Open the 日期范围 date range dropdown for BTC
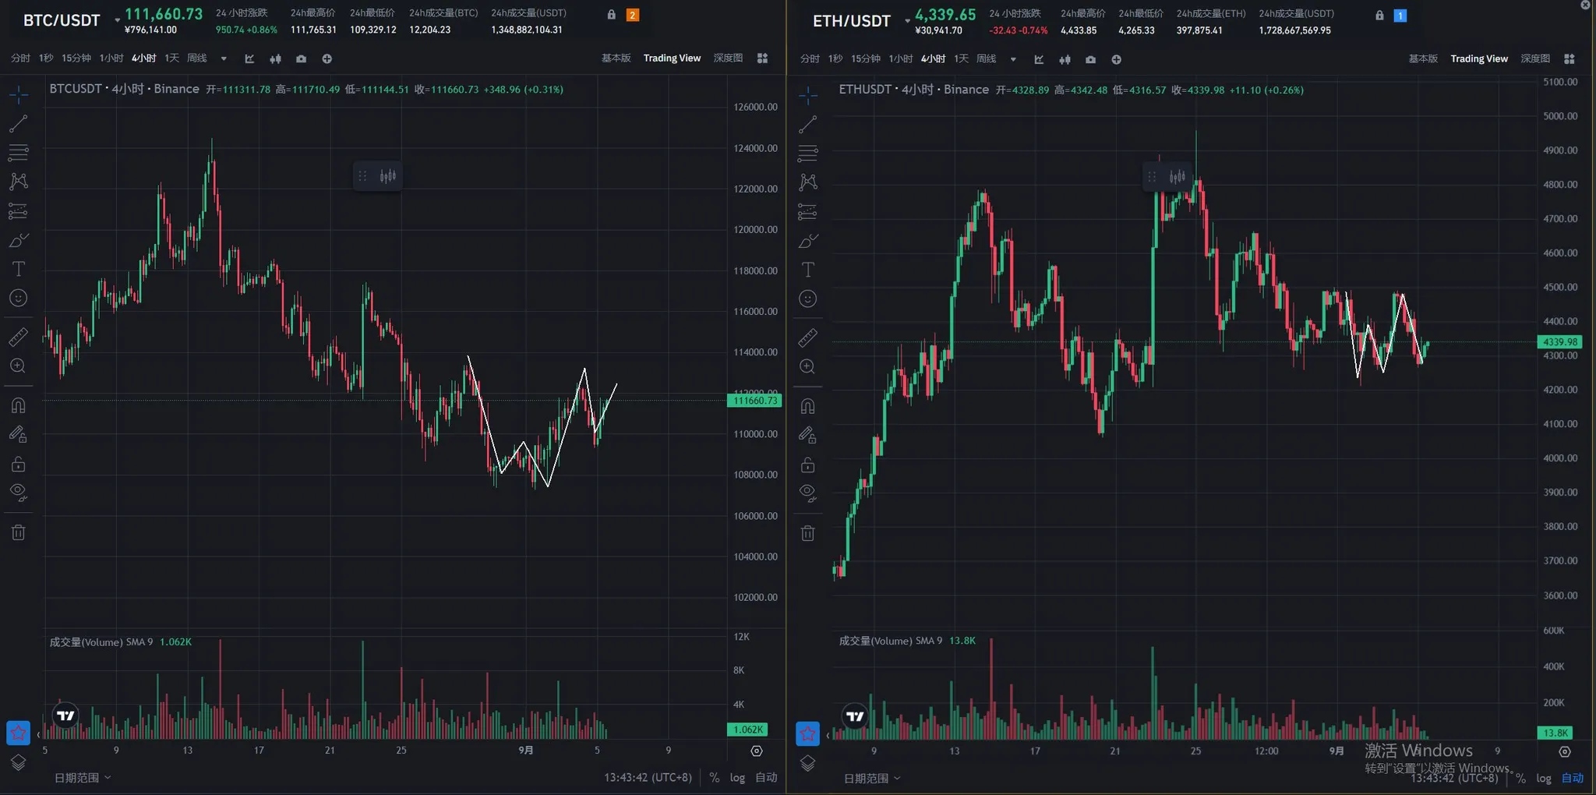Screen dimensions: 1596x795 (83, 777)
